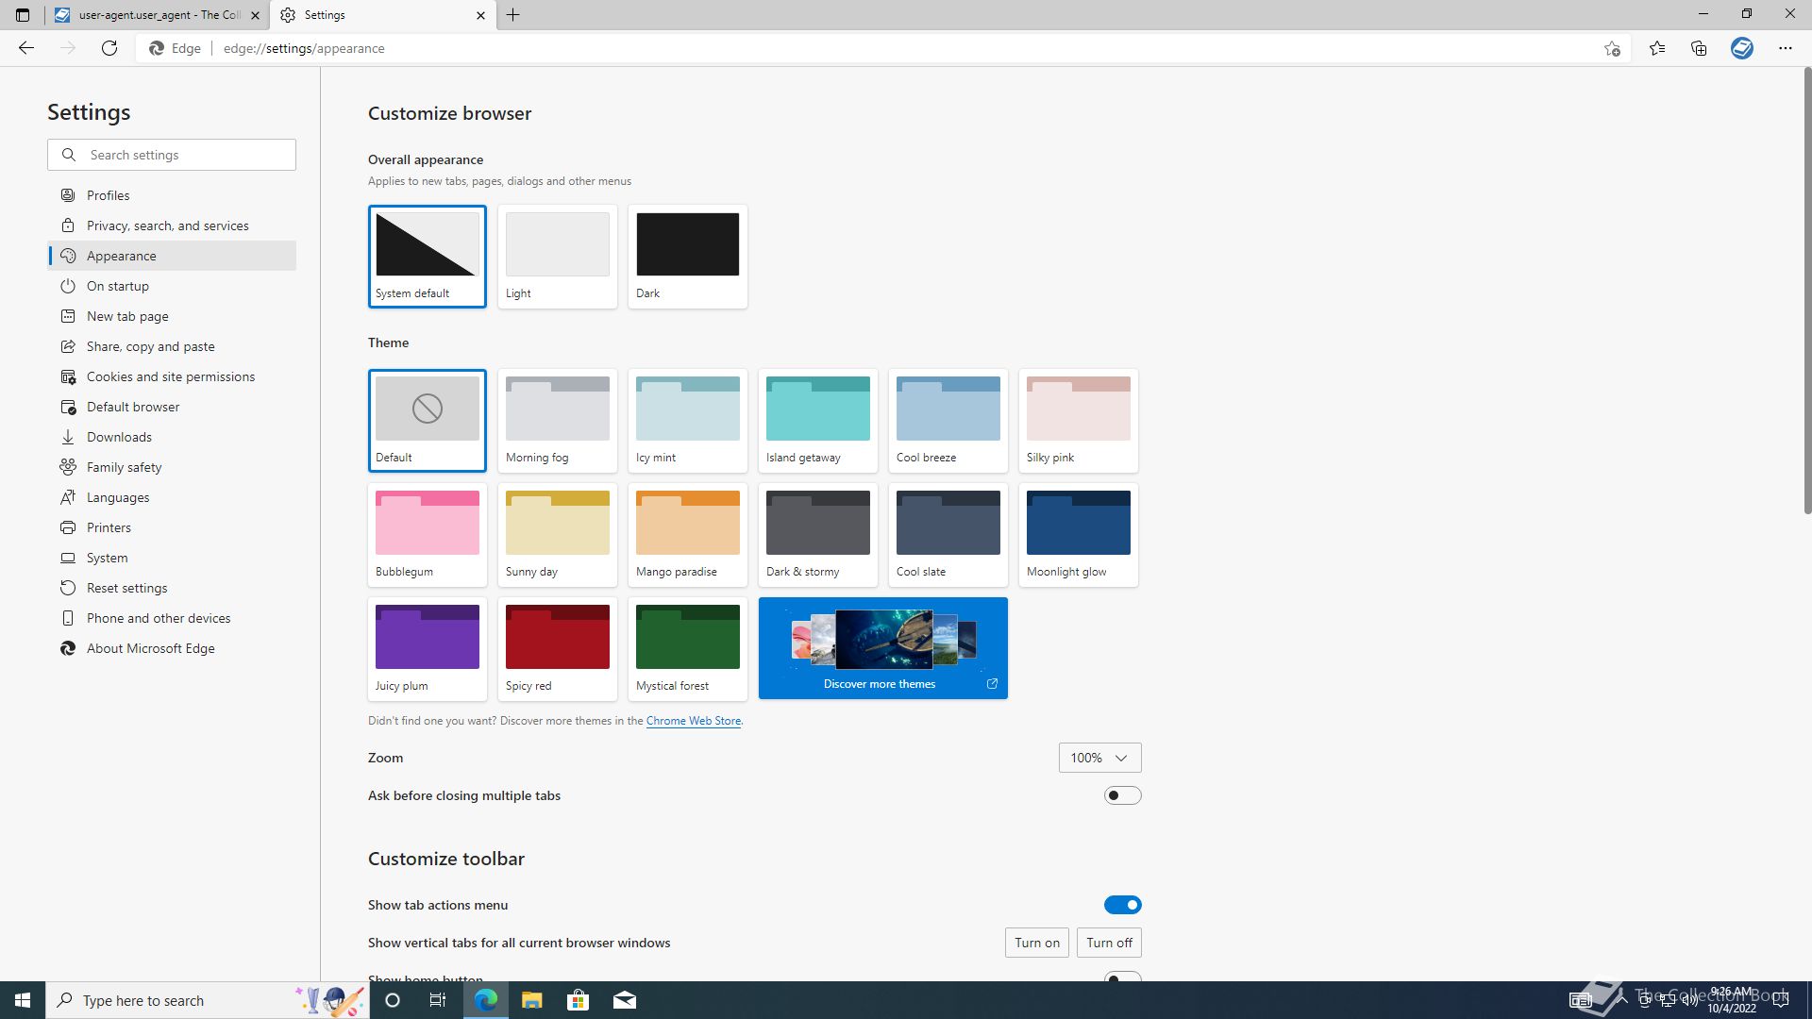Open About Microsoft Edge
The image size is (1812, 1019).
coord(172,648)
